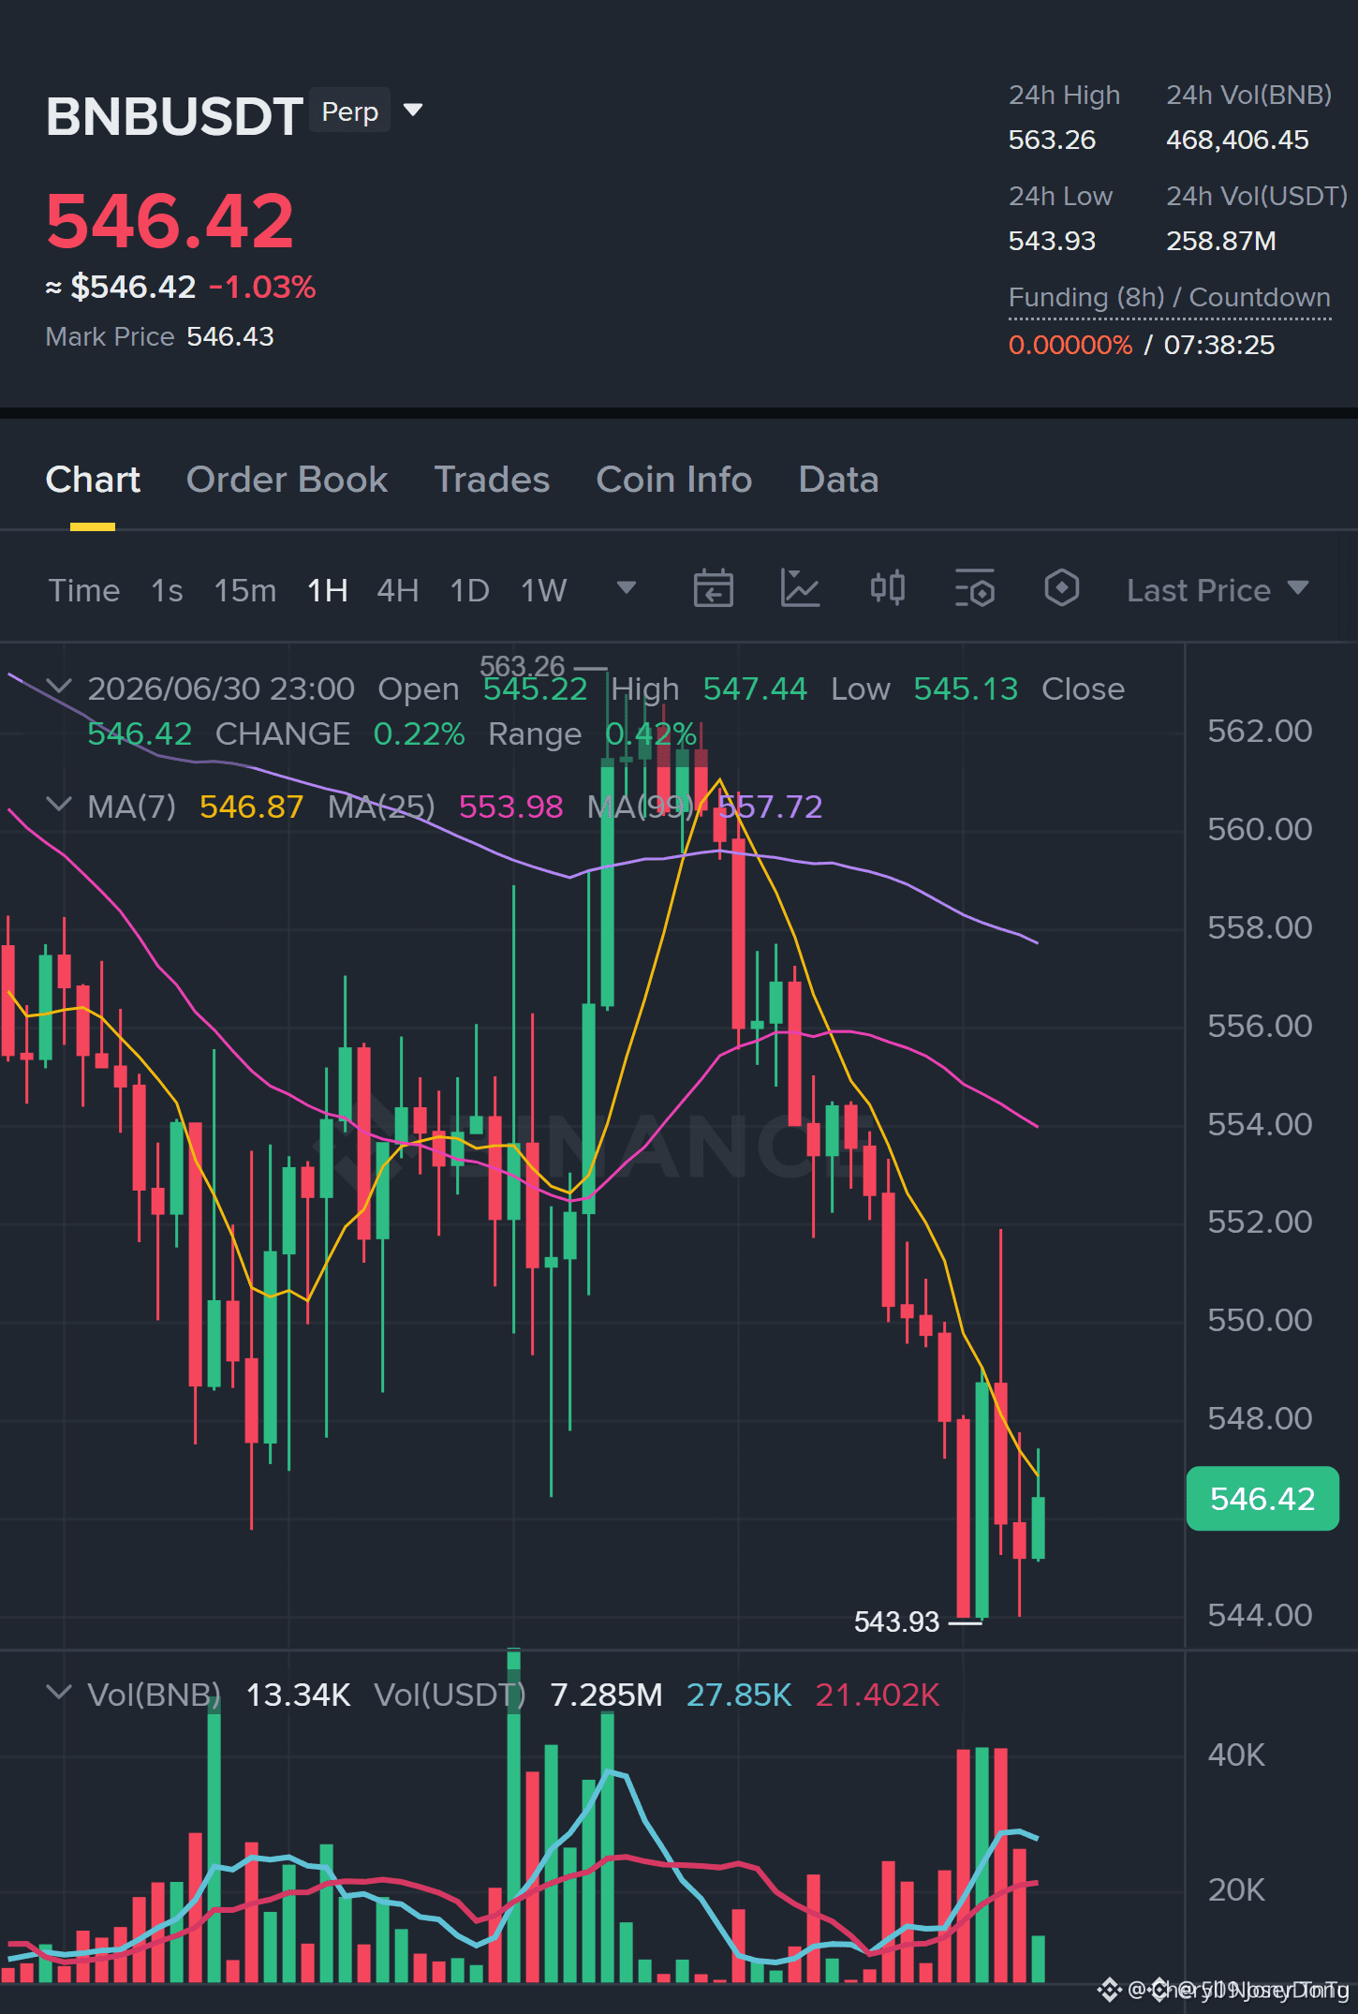Tap the Vol(BNB) 13.34K value
This screenshot has width=1358, height=2014.
[x=298, y=1695]
